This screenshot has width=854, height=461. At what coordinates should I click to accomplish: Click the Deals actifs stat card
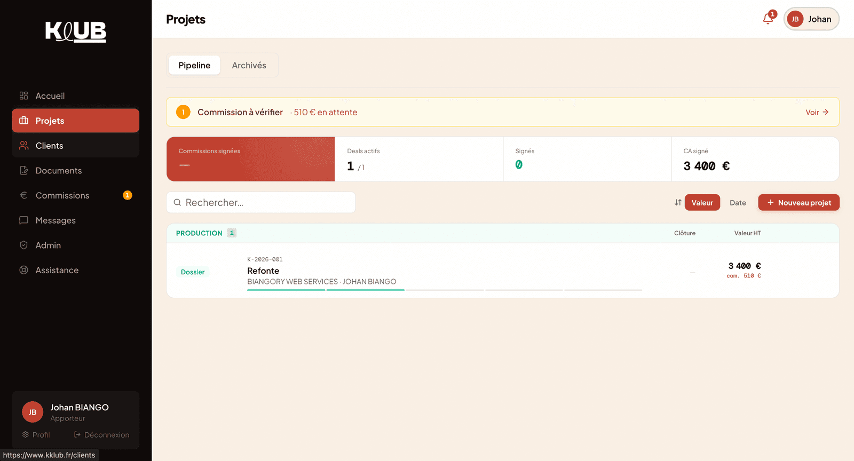coord(418,159)
